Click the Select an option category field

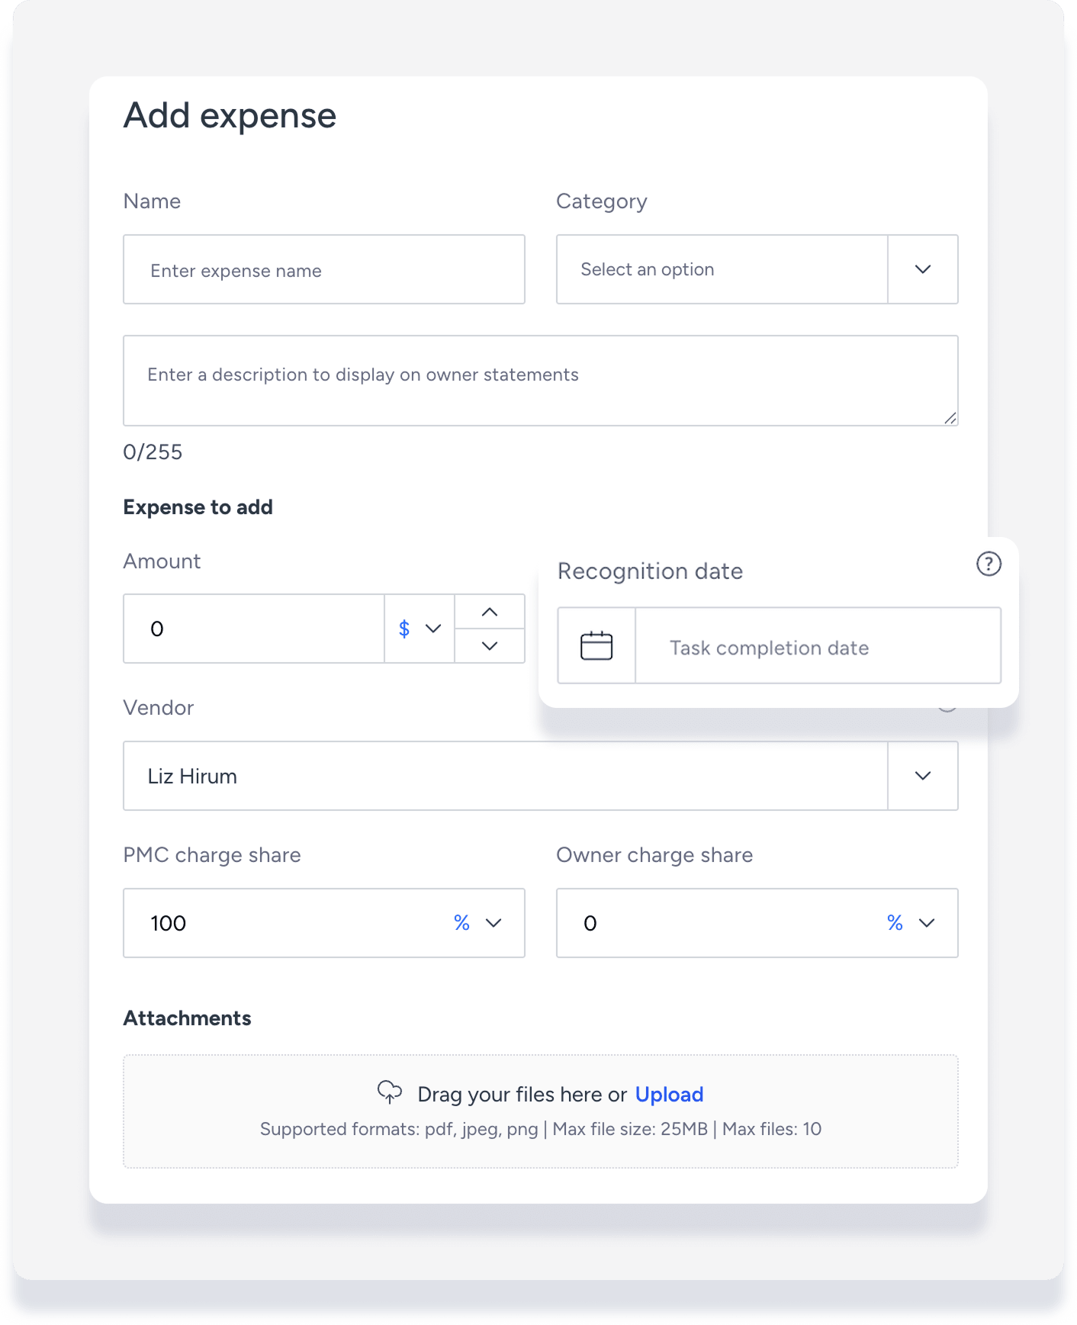pos(722,269)
